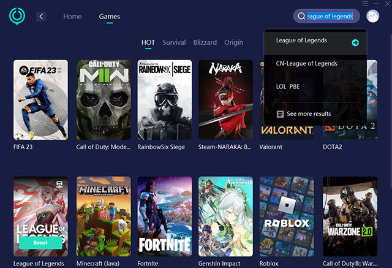
Task: Click the server icon on League of Legends cover
Action: click(59, 185)
